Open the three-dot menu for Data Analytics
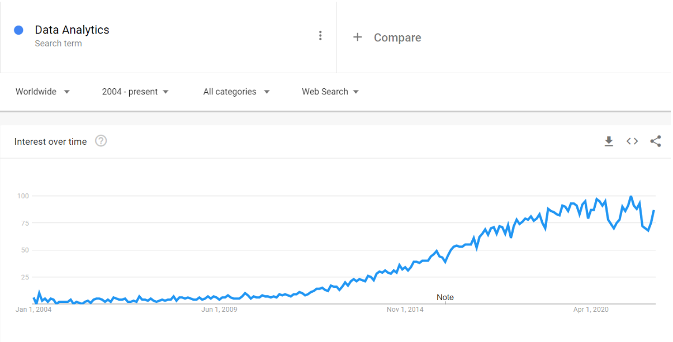The height and width of the screenshot is (342, 673). coord(320,36)
